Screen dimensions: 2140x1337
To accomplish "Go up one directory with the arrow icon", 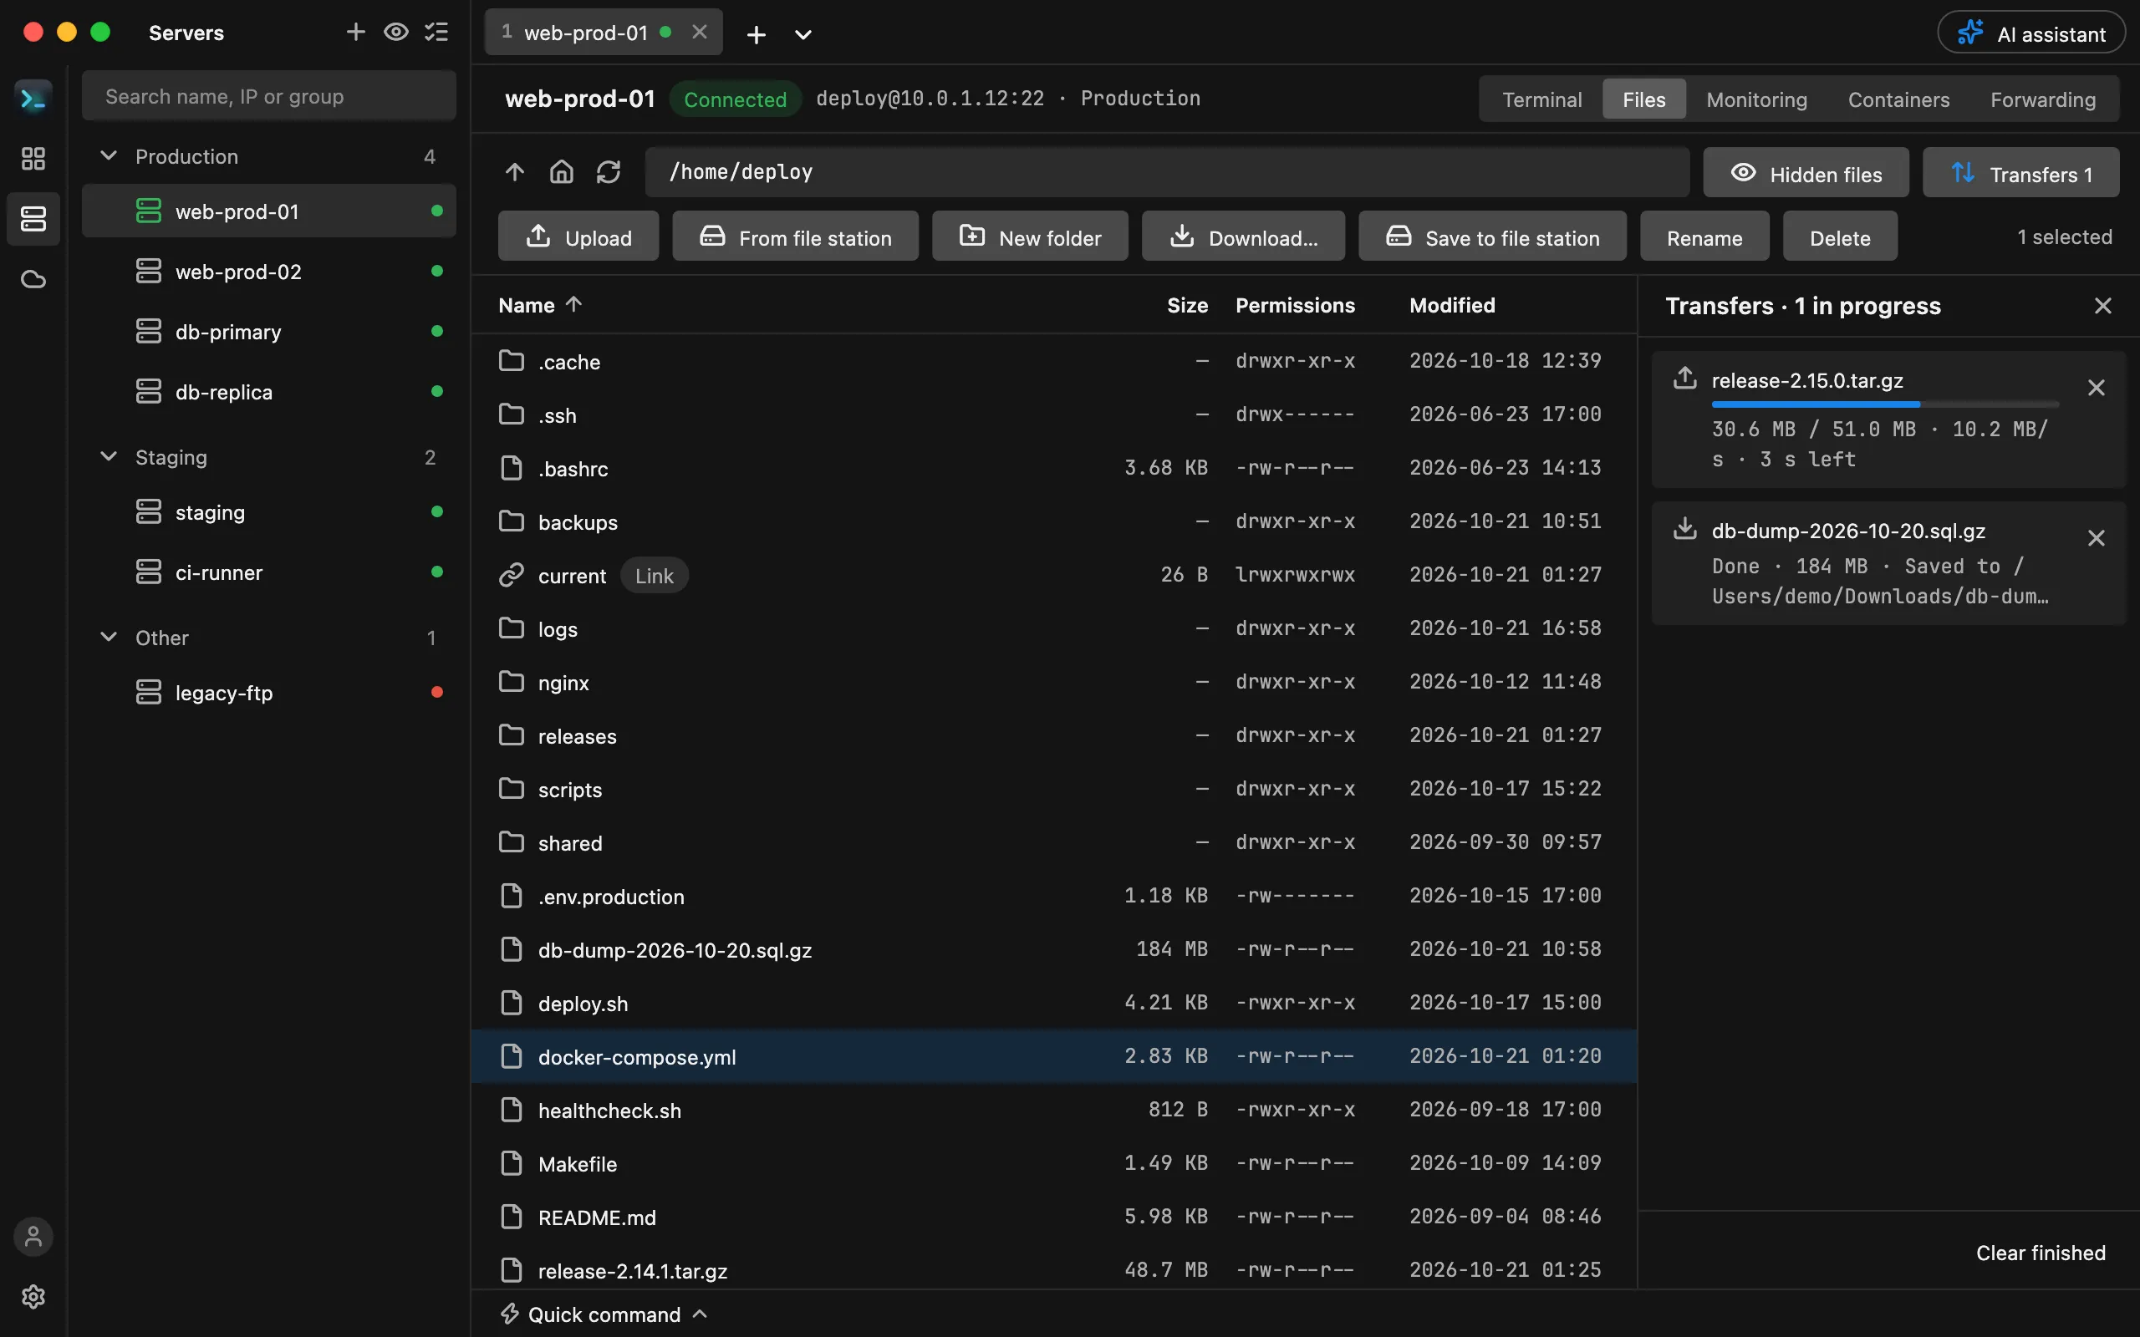I will point(515,171).
